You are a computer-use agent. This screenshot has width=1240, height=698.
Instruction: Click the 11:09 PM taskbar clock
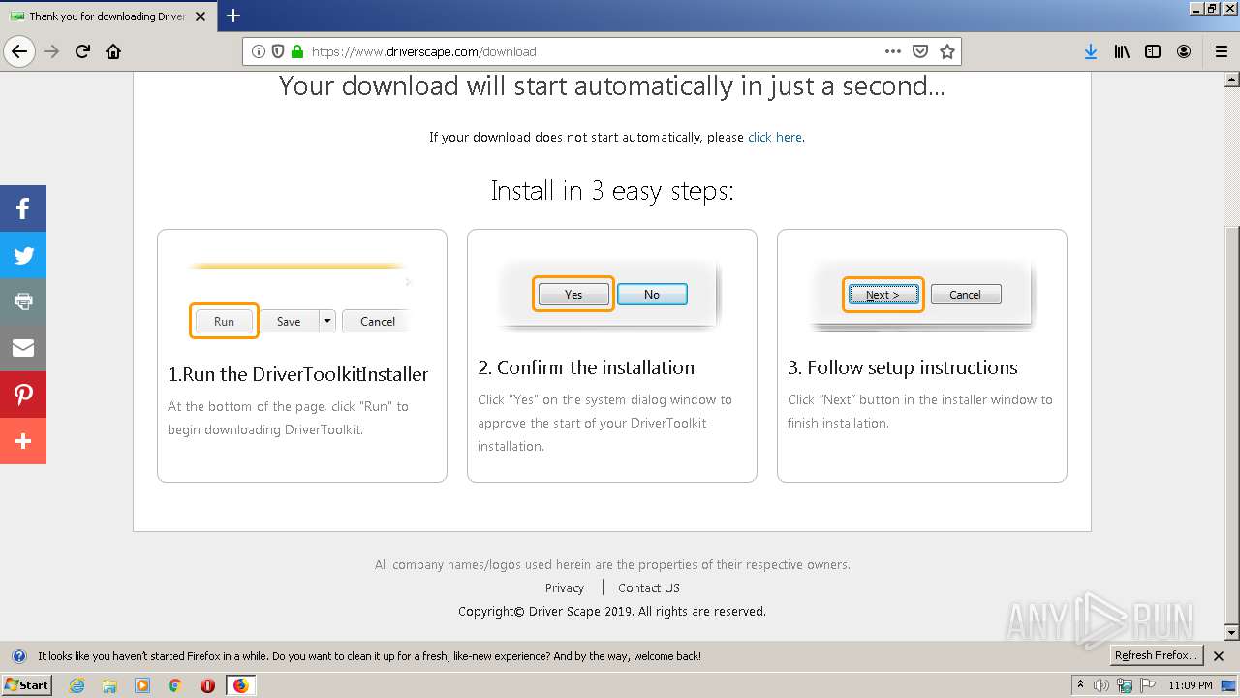pyautogui.click(x=1191, y=685)
